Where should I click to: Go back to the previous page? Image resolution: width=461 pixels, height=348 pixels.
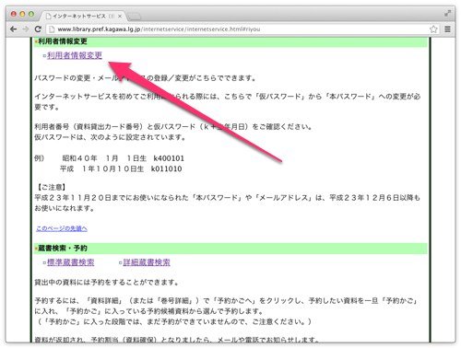pyautogui.click(x=13, y=29)
